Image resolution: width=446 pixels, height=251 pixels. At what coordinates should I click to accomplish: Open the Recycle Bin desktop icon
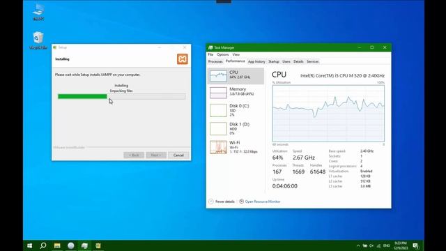(38, 40)
